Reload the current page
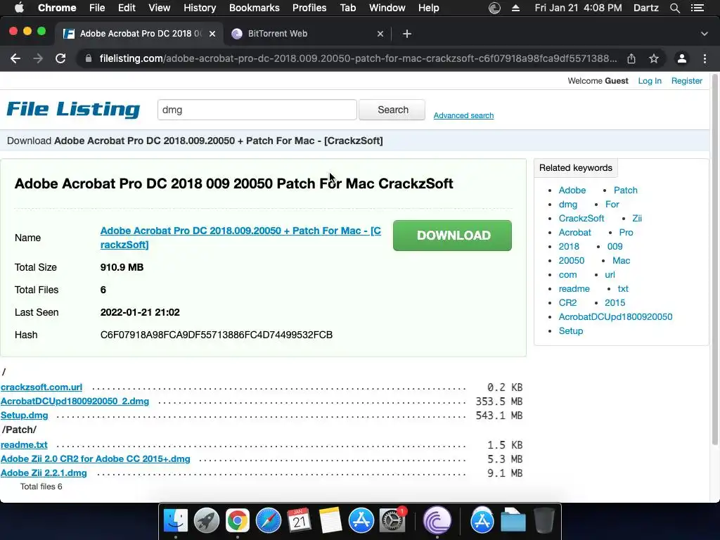The image size is (720, 540). coord(60,58)
